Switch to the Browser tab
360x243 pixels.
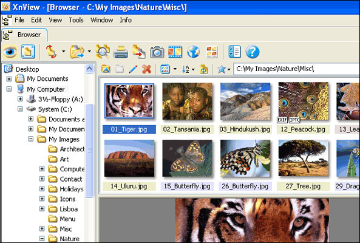(x=24, y=35)
